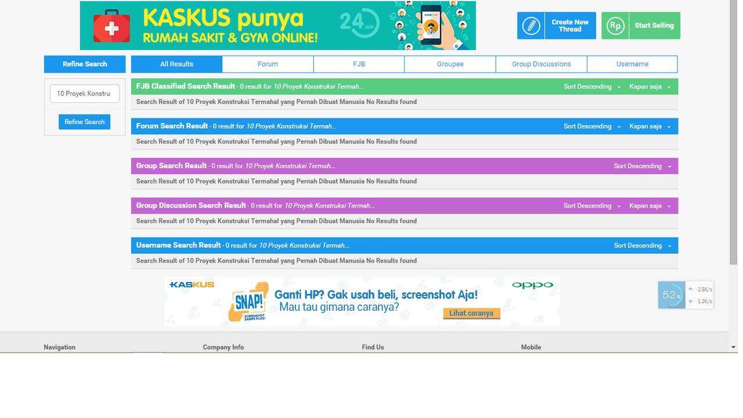The height and width of the screenshot is (418, 743).
Task: Switch to the FJB tab
Action: click(359, 64)
